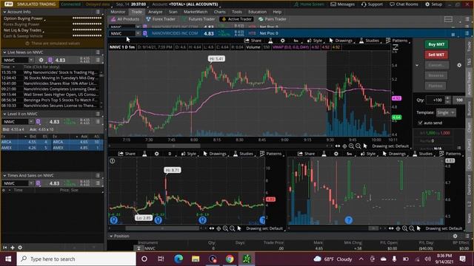Select the Futures Trader sub-tab
474x266 pixels.
(x=198, y=19)
